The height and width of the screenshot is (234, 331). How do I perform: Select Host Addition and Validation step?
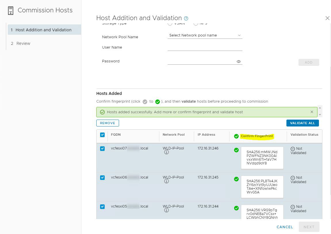43,30
